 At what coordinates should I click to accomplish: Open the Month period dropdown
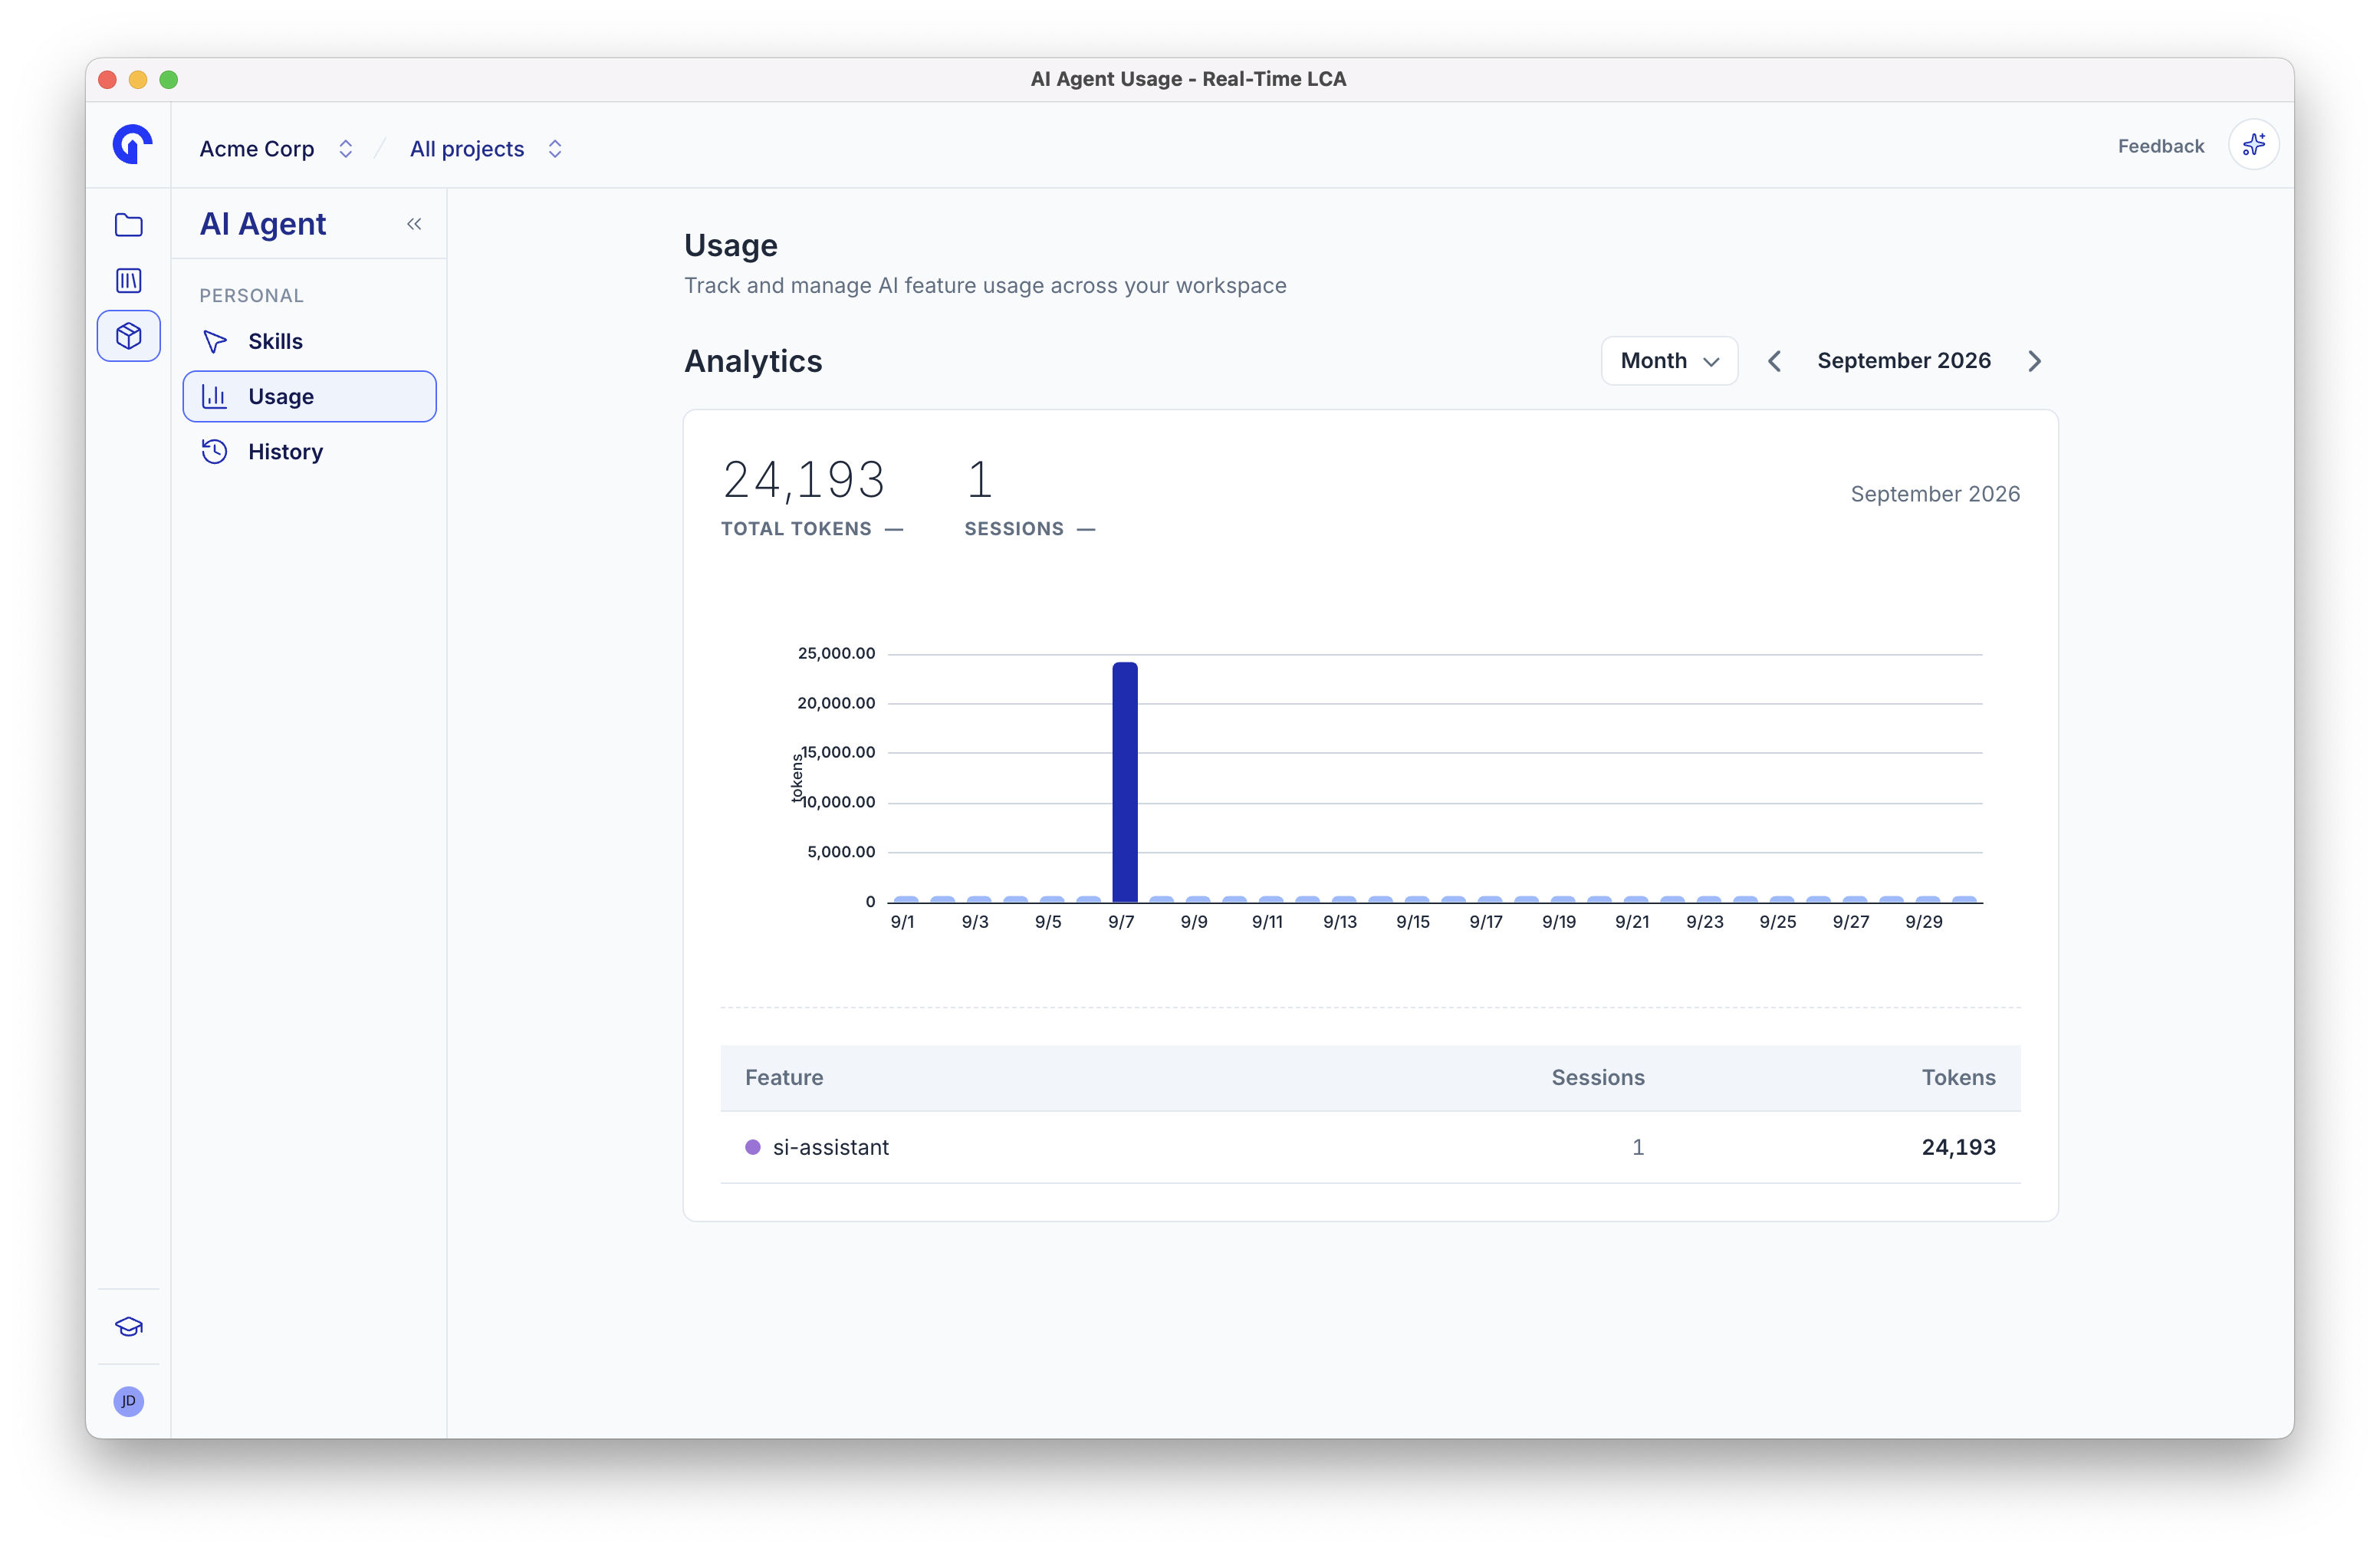pos(1669,361)
